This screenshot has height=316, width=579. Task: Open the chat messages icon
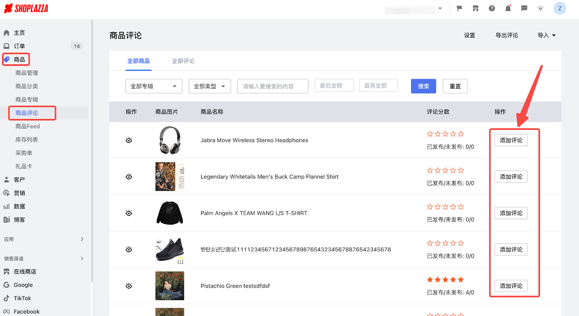524,8
